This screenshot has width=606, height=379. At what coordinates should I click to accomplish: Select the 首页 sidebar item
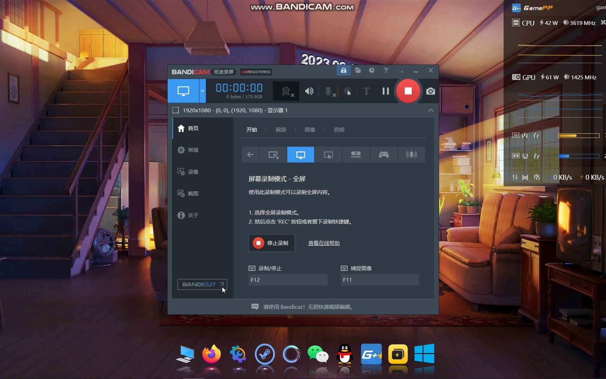tap(203, 128)
